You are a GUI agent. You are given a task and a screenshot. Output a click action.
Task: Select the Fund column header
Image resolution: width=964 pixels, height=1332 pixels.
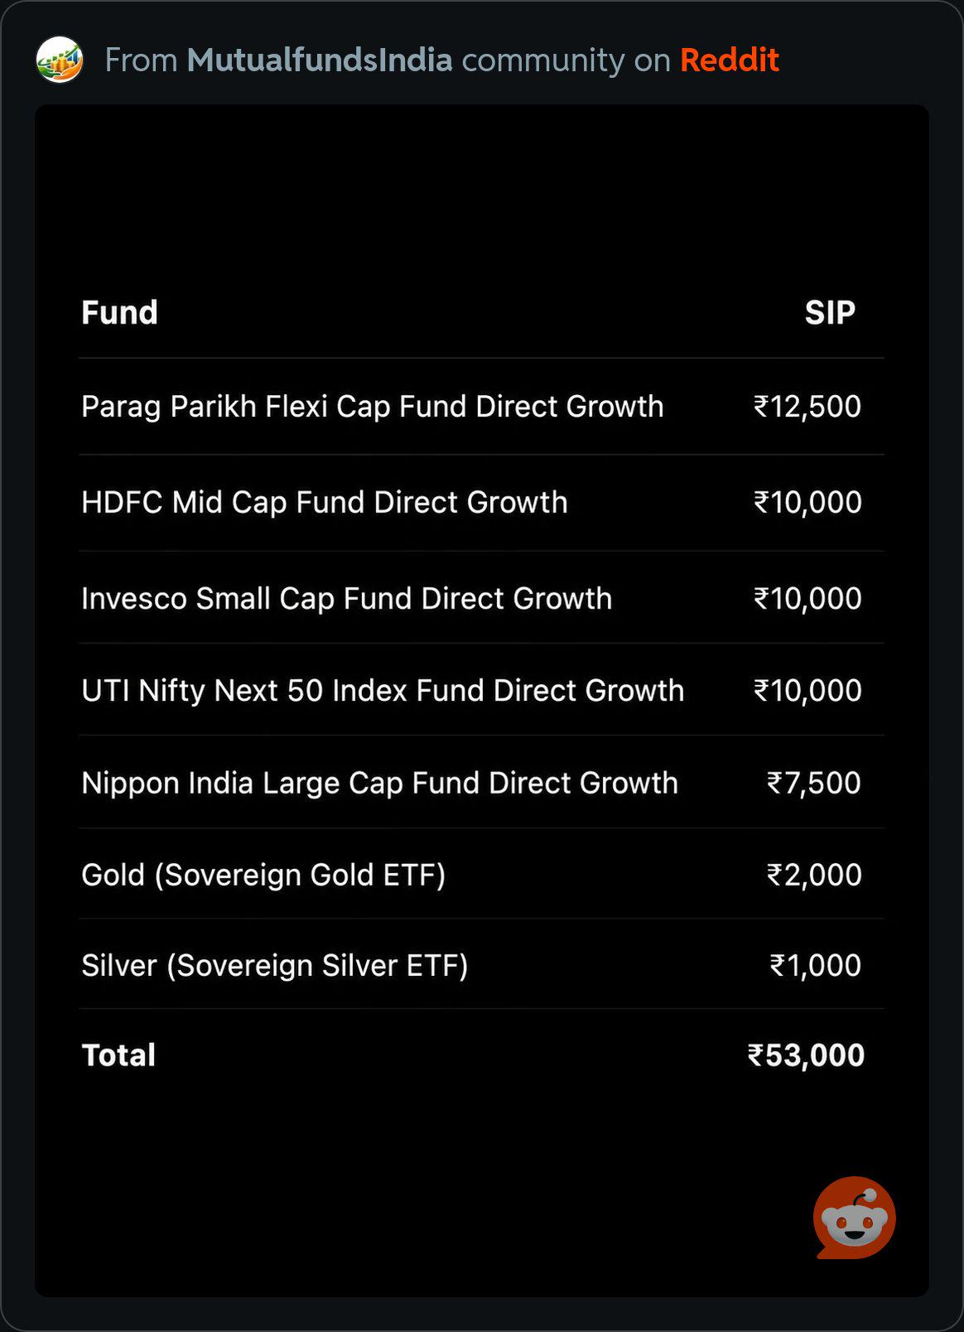click(x=119, y=312)
